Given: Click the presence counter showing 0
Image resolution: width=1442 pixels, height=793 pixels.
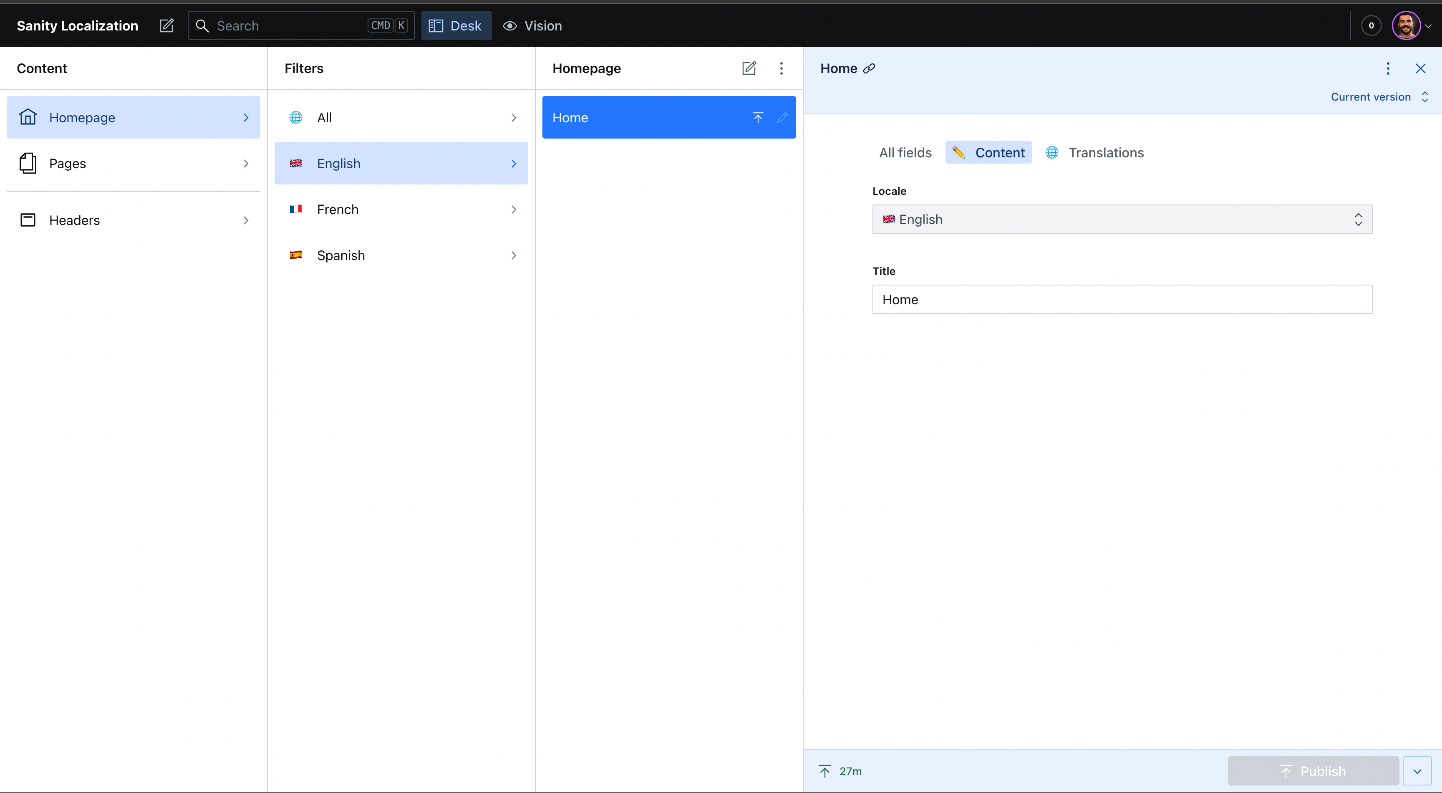Looking at the screenshot, I should (1371, 26).
